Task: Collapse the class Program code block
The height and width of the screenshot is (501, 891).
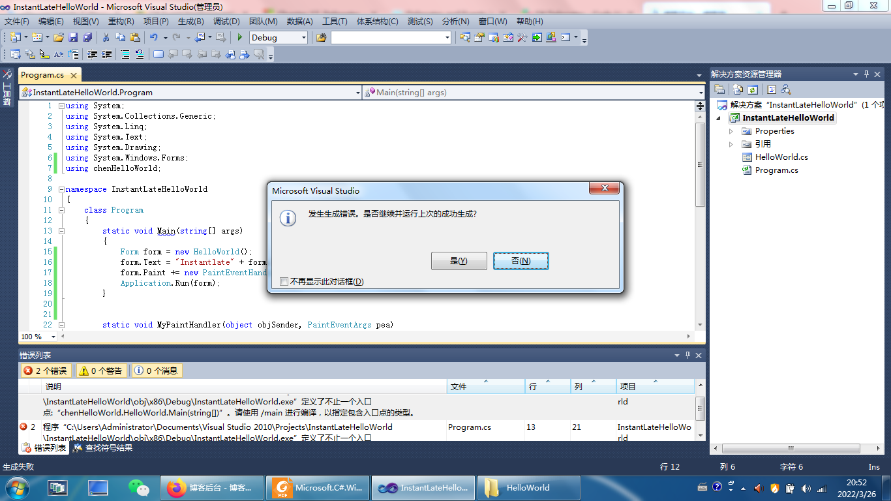Action: click(61, 210)
